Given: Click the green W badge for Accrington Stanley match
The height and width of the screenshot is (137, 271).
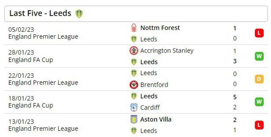Looking at the screenshot, I should tap(259, 56).
